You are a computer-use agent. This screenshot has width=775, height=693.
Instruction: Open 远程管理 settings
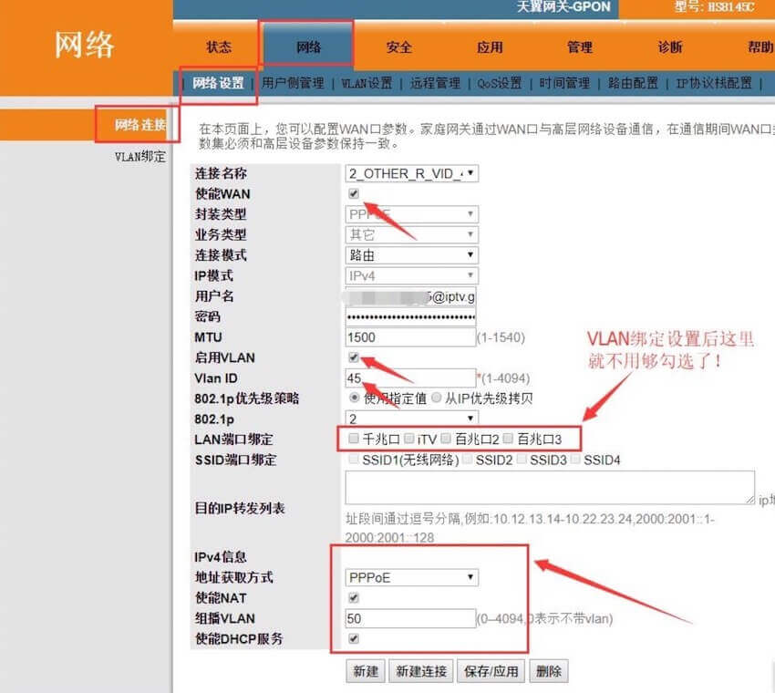click(x=433, y=82)
